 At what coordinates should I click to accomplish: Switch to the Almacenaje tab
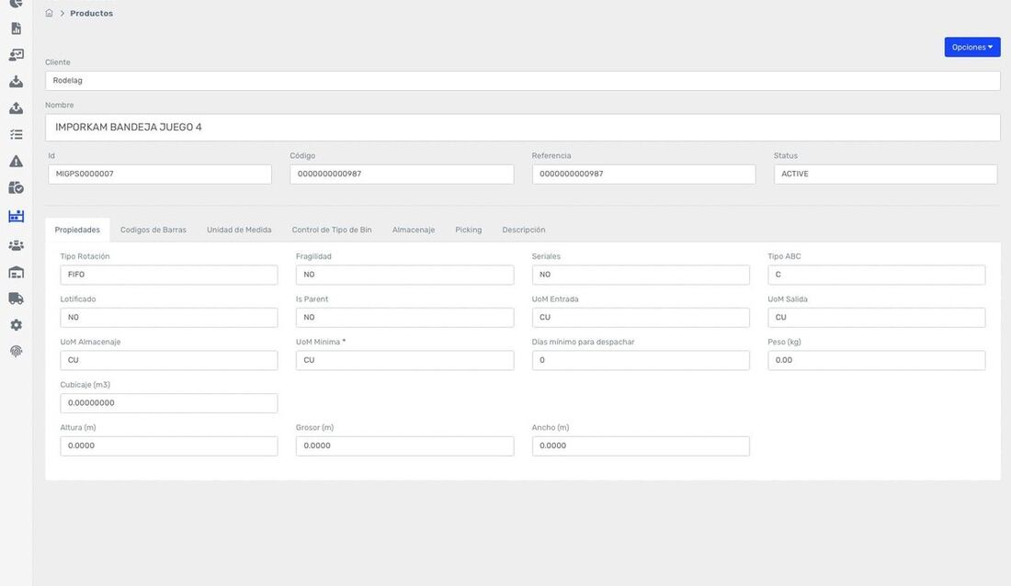414,231
